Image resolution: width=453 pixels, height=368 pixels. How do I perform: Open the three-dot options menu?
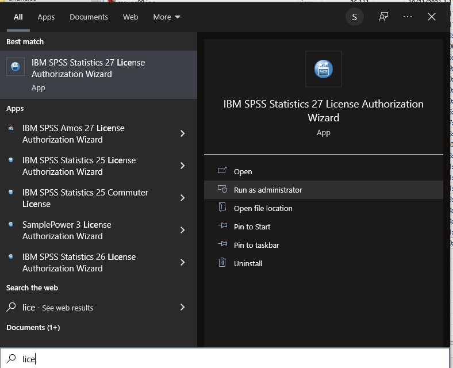(x=408, y=17)
